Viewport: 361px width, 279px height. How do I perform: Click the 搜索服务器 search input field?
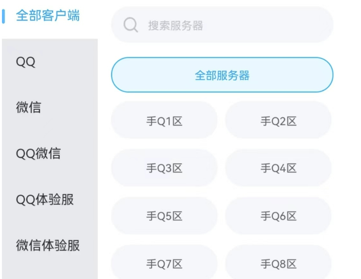(230, 25)
